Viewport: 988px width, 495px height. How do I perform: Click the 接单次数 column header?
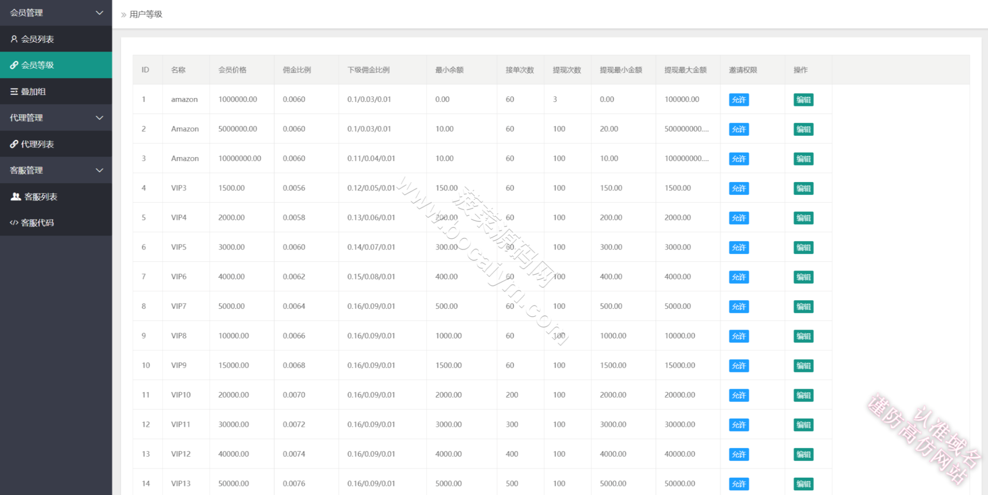tap(520, 70)
